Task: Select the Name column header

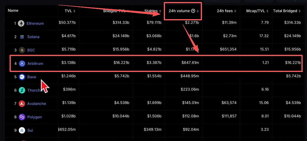Action: (13, 10)
